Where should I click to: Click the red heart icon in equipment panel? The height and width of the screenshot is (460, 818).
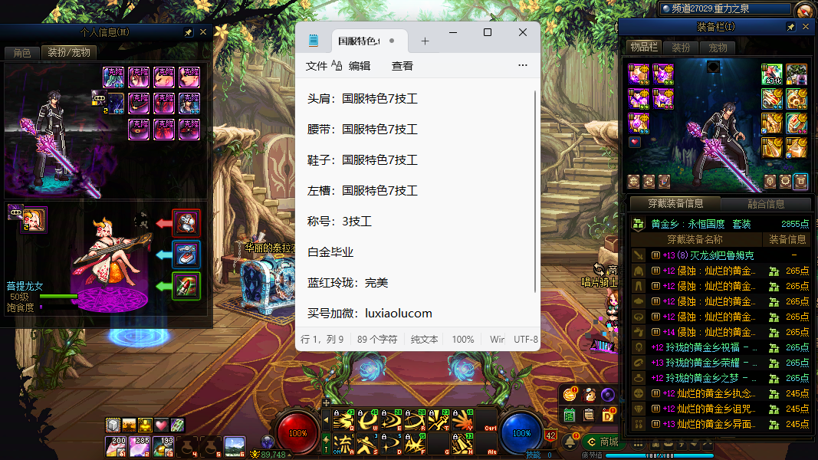[634, 142]
